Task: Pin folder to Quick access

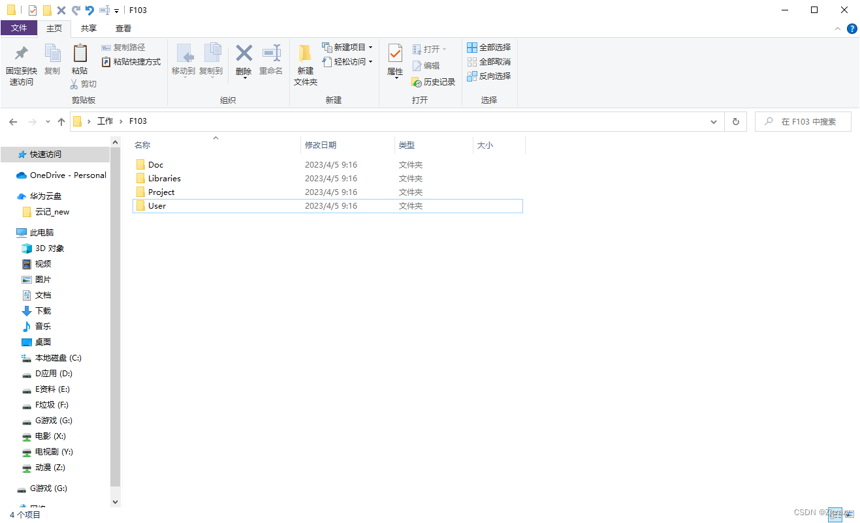Action: tap(21, 66)
